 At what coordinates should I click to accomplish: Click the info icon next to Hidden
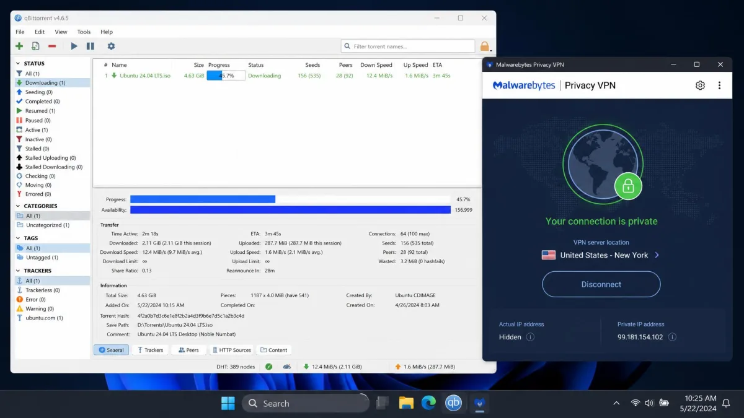pyautogui.click(x=530, y=337)
